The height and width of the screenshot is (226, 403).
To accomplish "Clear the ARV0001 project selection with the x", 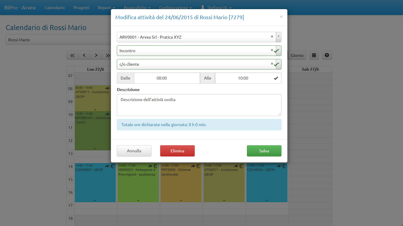I will (x=272, y=37).
